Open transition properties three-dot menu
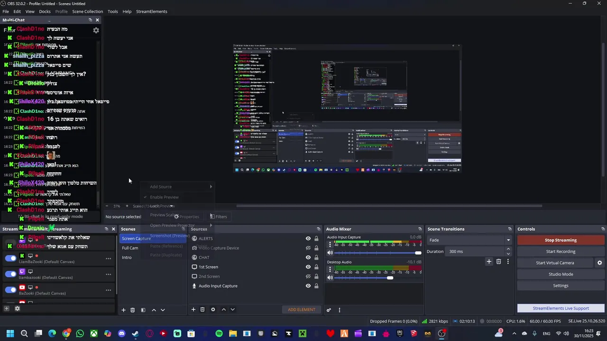The image size is (607, 341). (x=508, y=261)
